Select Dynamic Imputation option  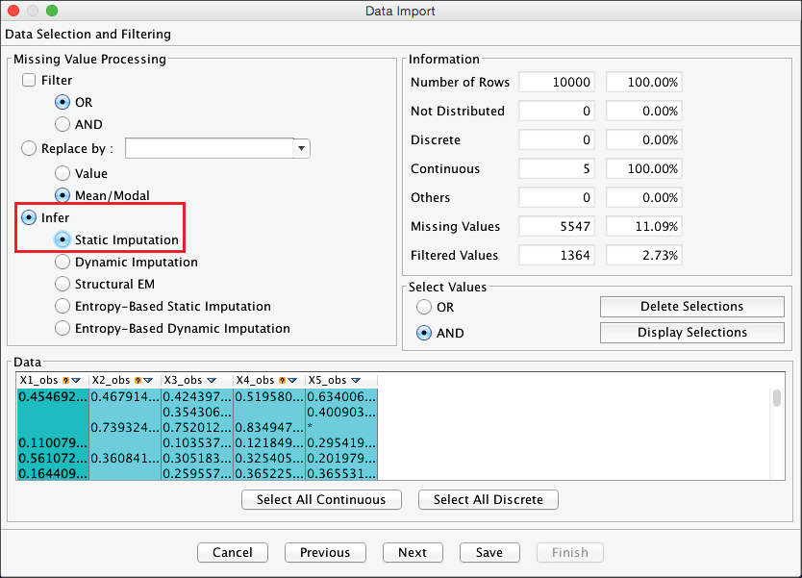coord(63,262)
